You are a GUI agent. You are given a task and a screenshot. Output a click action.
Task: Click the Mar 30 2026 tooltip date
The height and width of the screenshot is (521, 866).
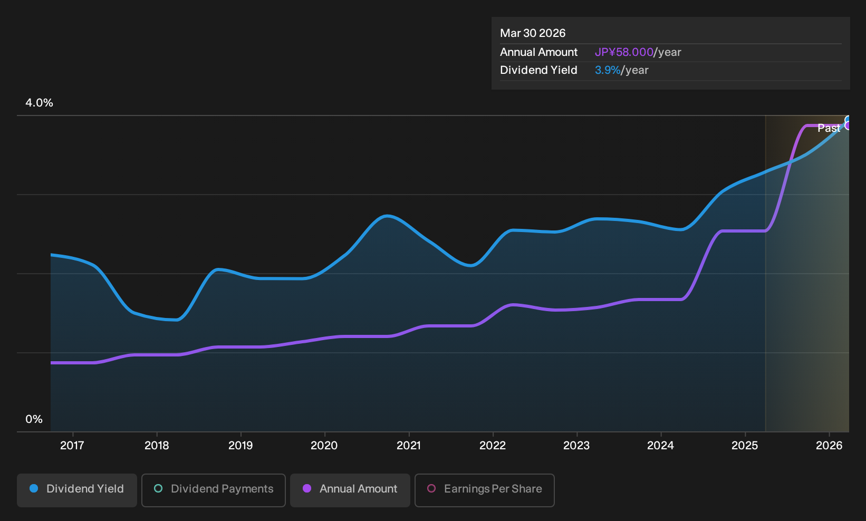tap(533, 33)
